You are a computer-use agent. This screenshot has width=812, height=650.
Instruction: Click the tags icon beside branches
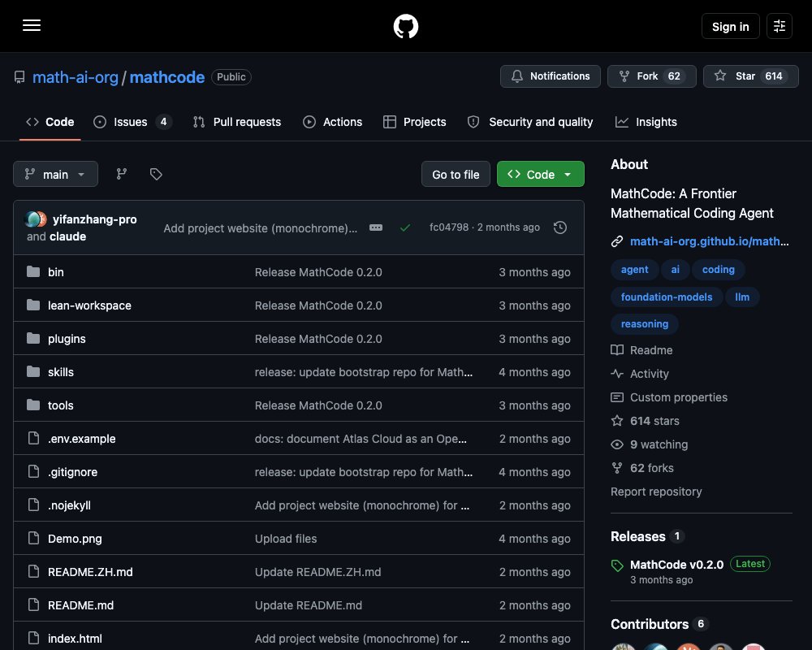point(156,174)
